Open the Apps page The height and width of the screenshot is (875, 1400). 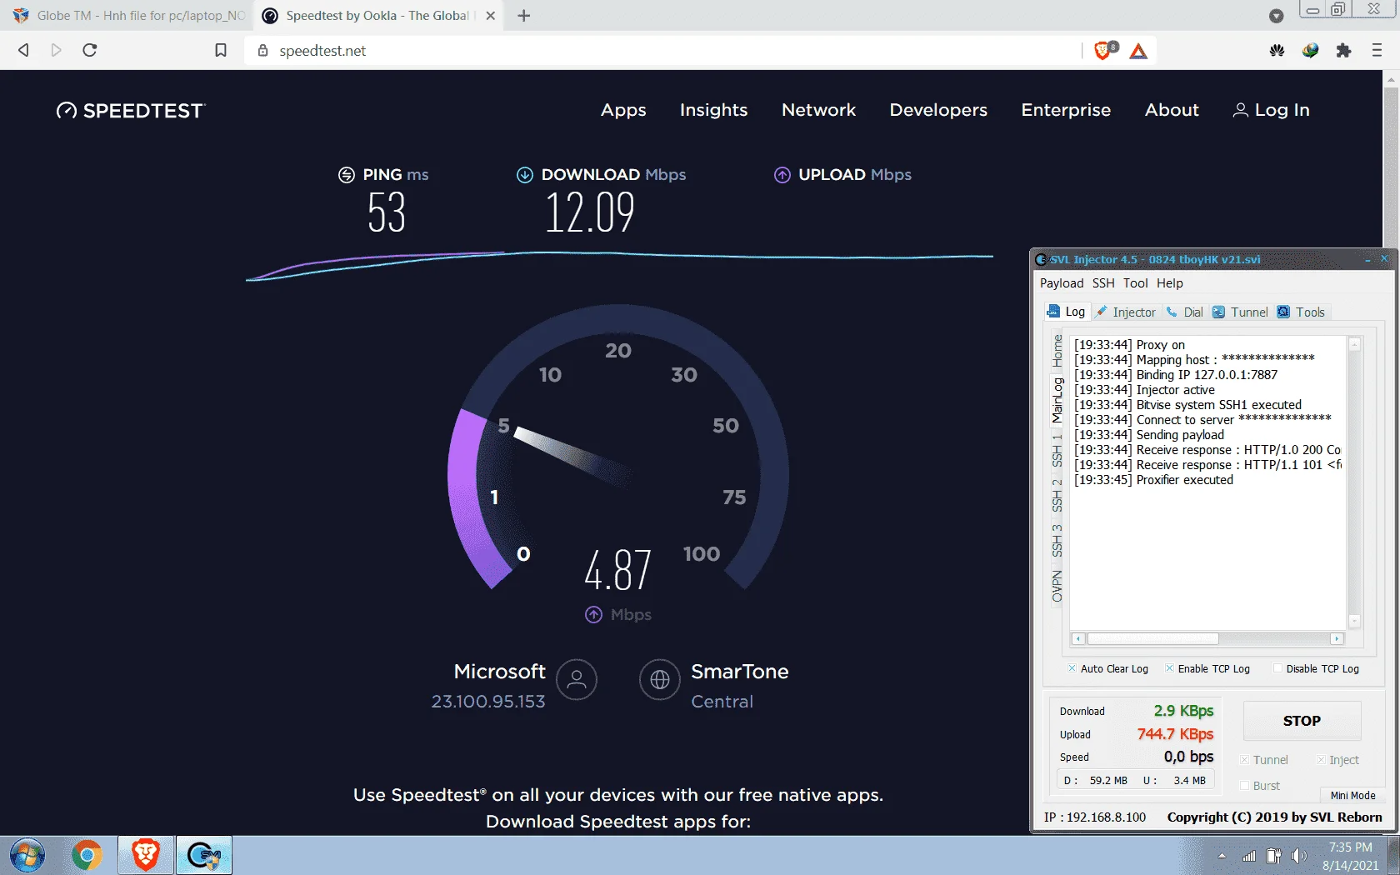tap(623, 110)
